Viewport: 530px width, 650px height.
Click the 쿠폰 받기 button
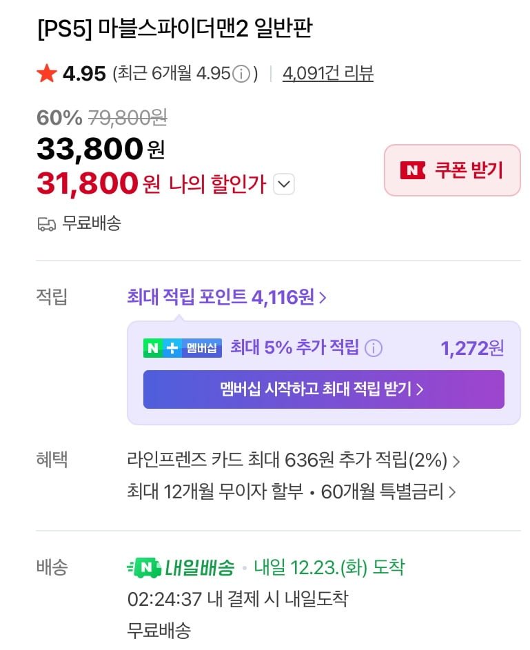(x=452, y=170)
